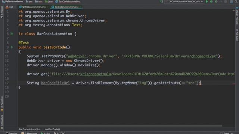
Task: Open the Maven Projects panel on right edge
Action: coord(237,16)
